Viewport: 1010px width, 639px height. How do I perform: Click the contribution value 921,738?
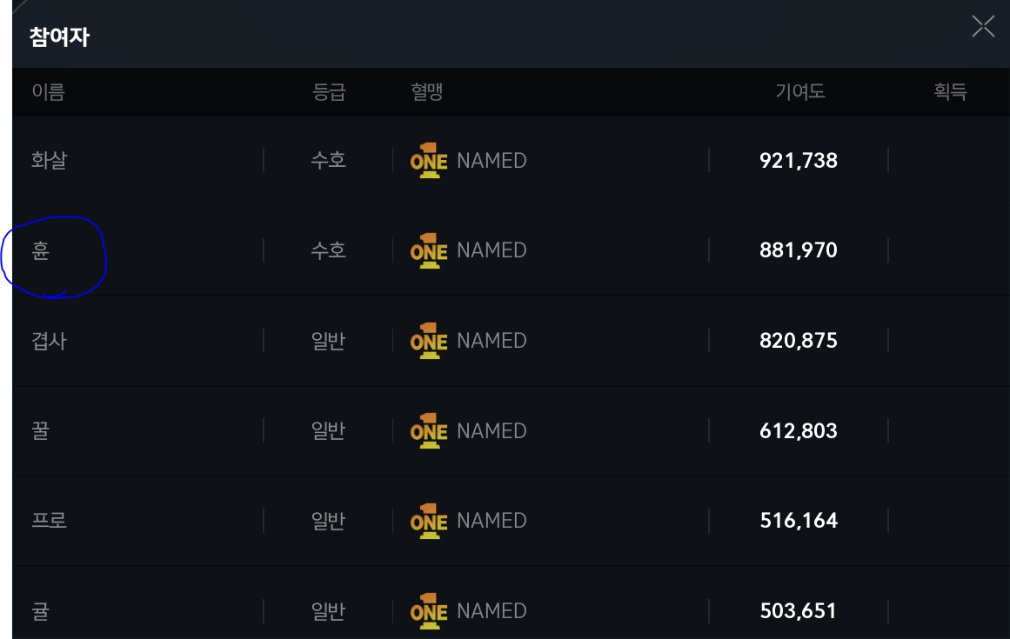click(798, 161)
